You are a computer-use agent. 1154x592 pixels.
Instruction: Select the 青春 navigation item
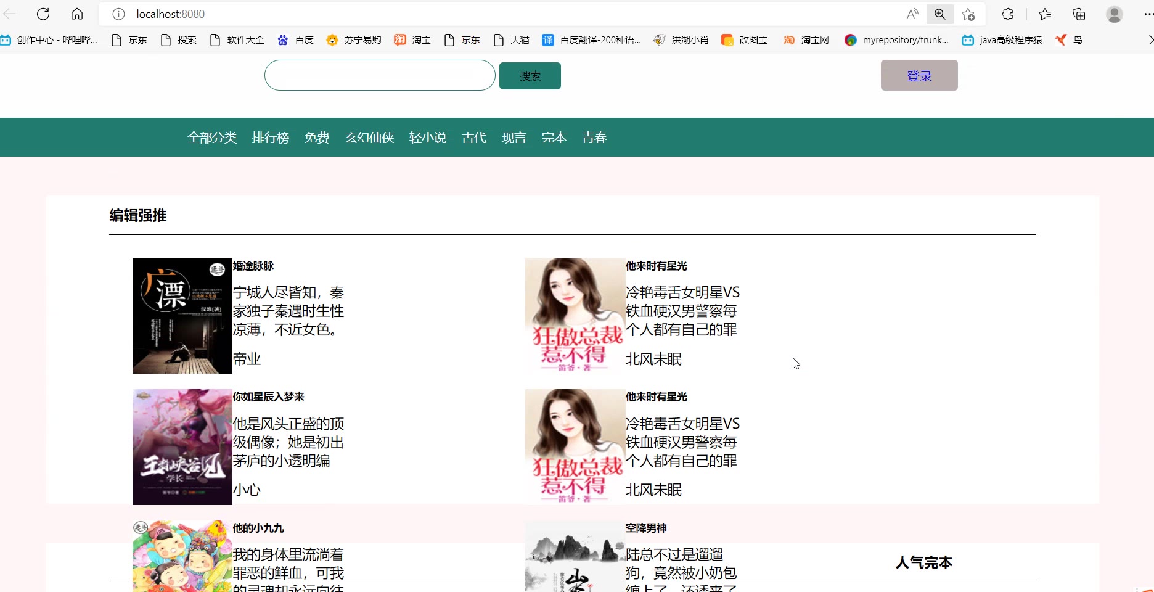coord(594,138)
